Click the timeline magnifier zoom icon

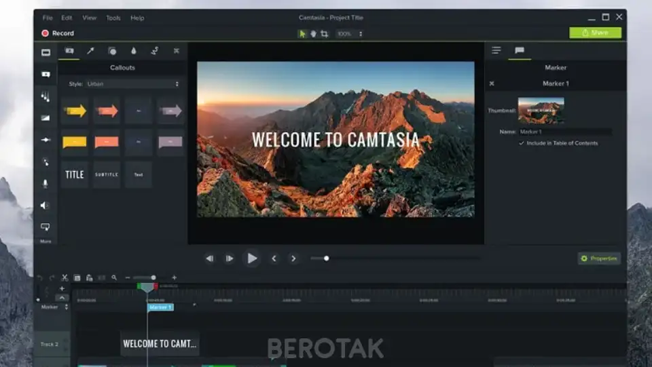tap(114, 277)
